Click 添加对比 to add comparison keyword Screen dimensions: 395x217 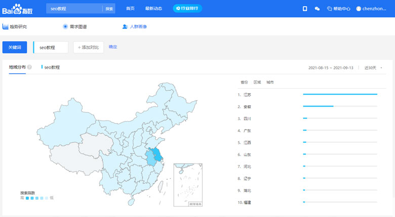pyautogui.click(x=89, y=47)
